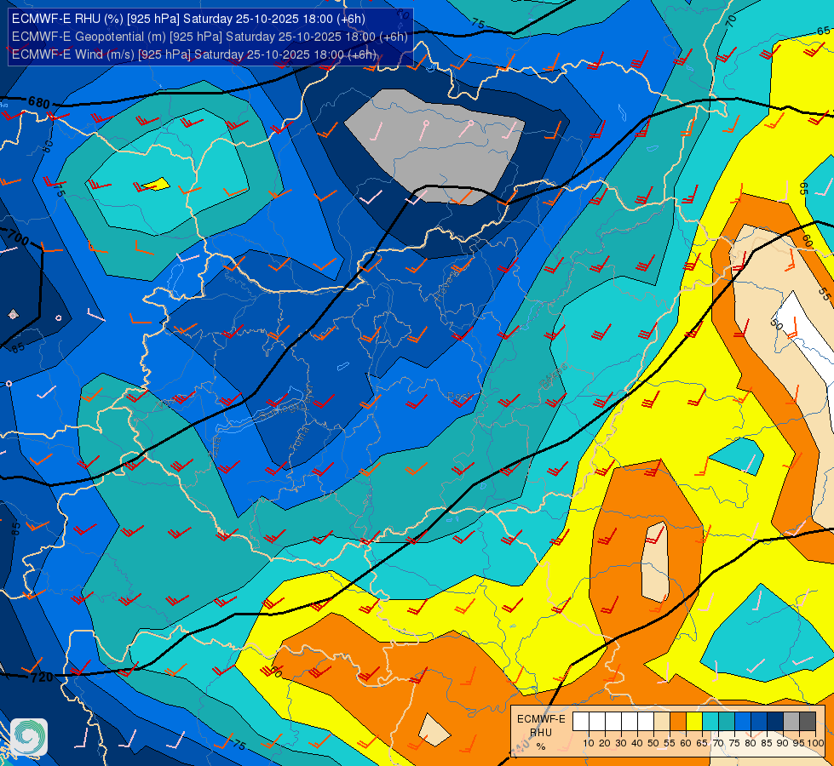The height and width of the screenshot is (766, 834).
Task: Choose the navy 85–90 legend swatch
Action: click(x=775, y=722)
